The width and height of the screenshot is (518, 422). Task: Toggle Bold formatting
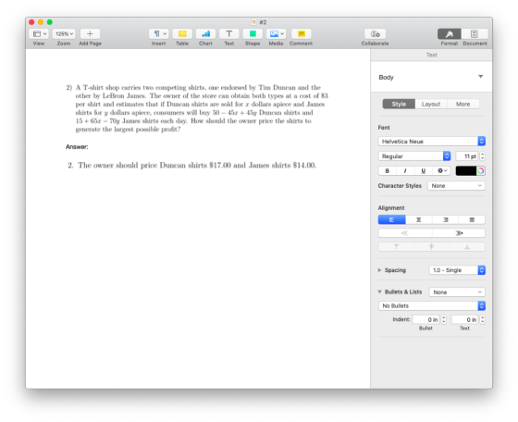(388, 171)
